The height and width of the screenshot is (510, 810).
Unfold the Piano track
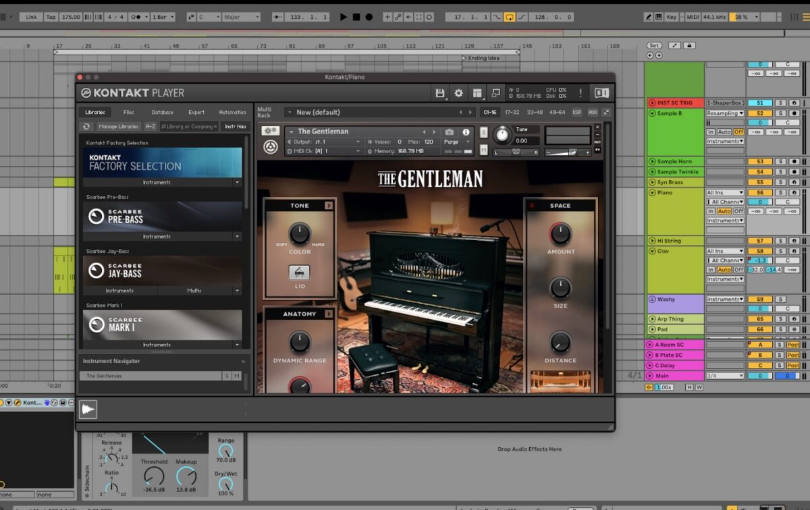(652, 193)
